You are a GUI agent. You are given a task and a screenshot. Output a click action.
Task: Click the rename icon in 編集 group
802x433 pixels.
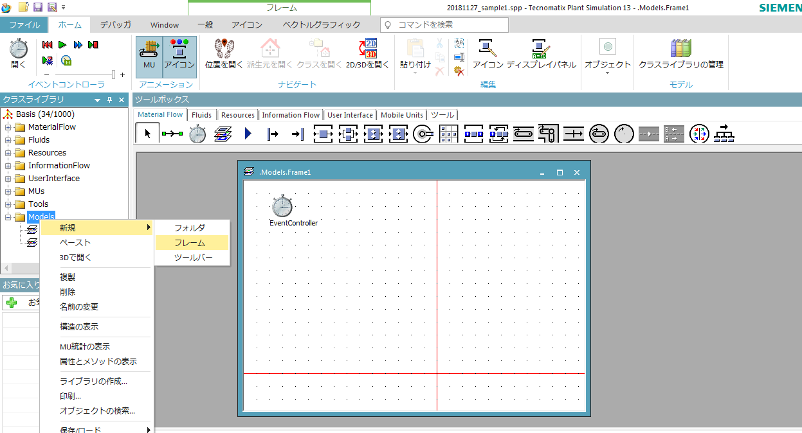[459, 43]
